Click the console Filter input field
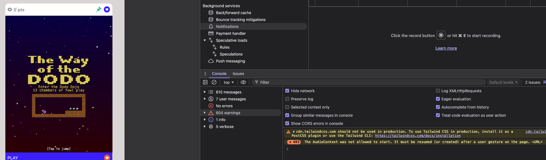 click(369, 82)
